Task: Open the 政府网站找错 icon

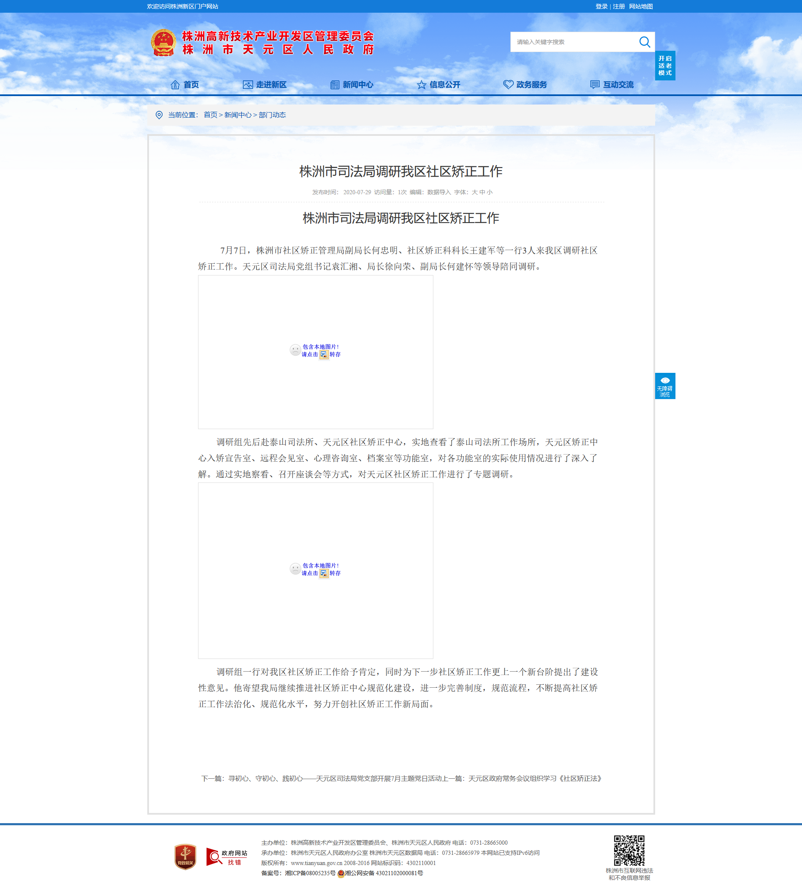Action: tap(227, 857)
